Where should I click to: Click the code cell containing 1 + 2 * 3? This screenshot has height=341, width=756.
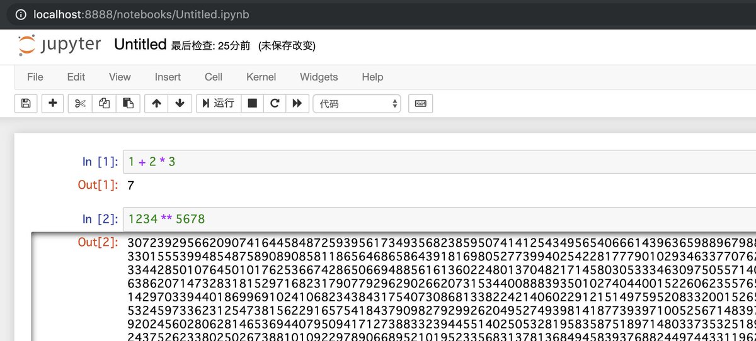[439, 162]
